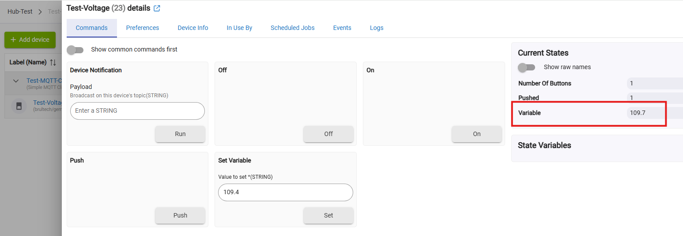
Task: Click Set to apply variable value
Action: point(328,215)
